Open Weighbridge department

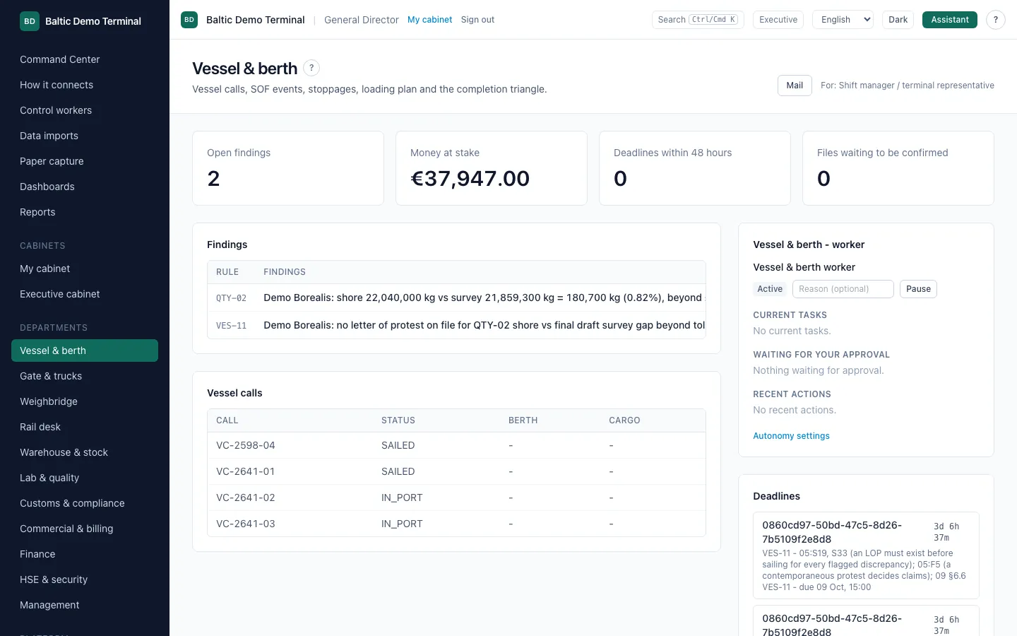click(85, 401)
